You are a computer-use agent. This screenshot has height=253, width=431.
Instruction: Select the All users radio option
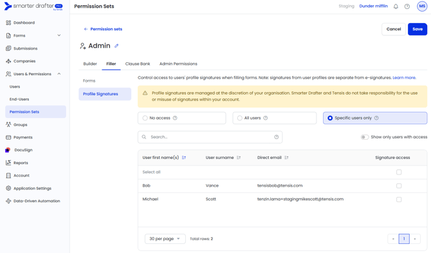240,118
